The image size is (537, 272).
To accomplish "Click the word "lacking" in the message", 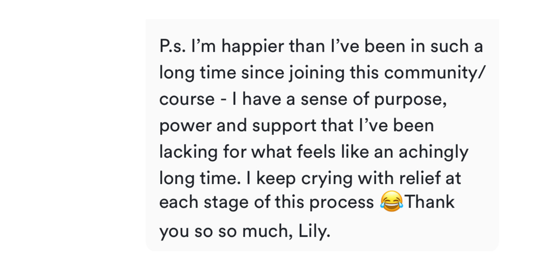I will coord(188,152).
